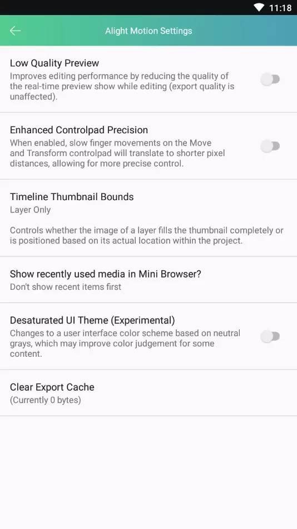Tap the Low Quality Preview description text

click(x=122, y=86)
